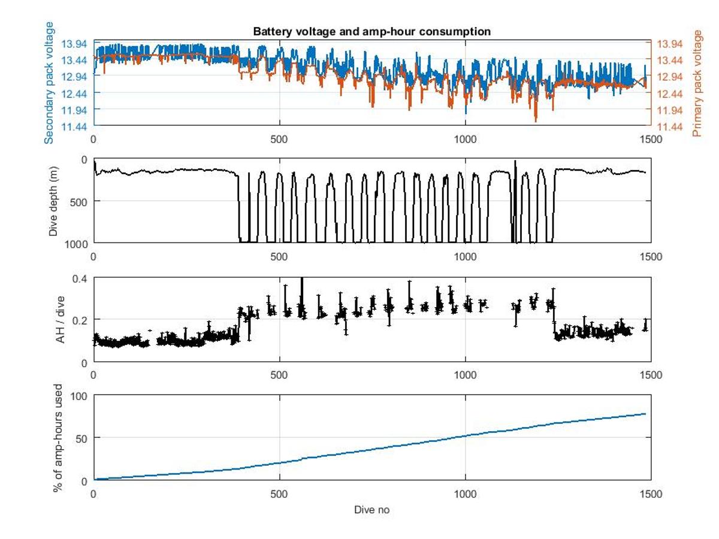Click the blue line end in the amp-hours used plot
This screenshot has width=719, height=539.
click(645, 414)
